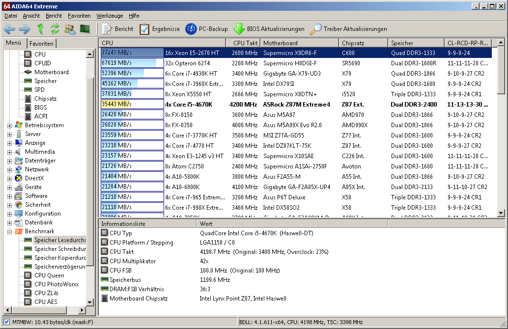Go forward with the blue right arrow
The width and height of the screenshot is (508, 329).
[x=25, y=29]
